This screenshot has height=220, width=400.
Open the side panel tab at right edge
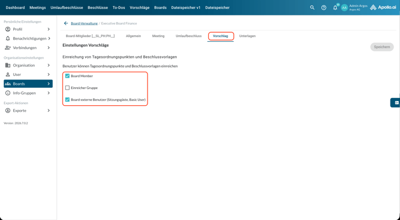(396, 102)
